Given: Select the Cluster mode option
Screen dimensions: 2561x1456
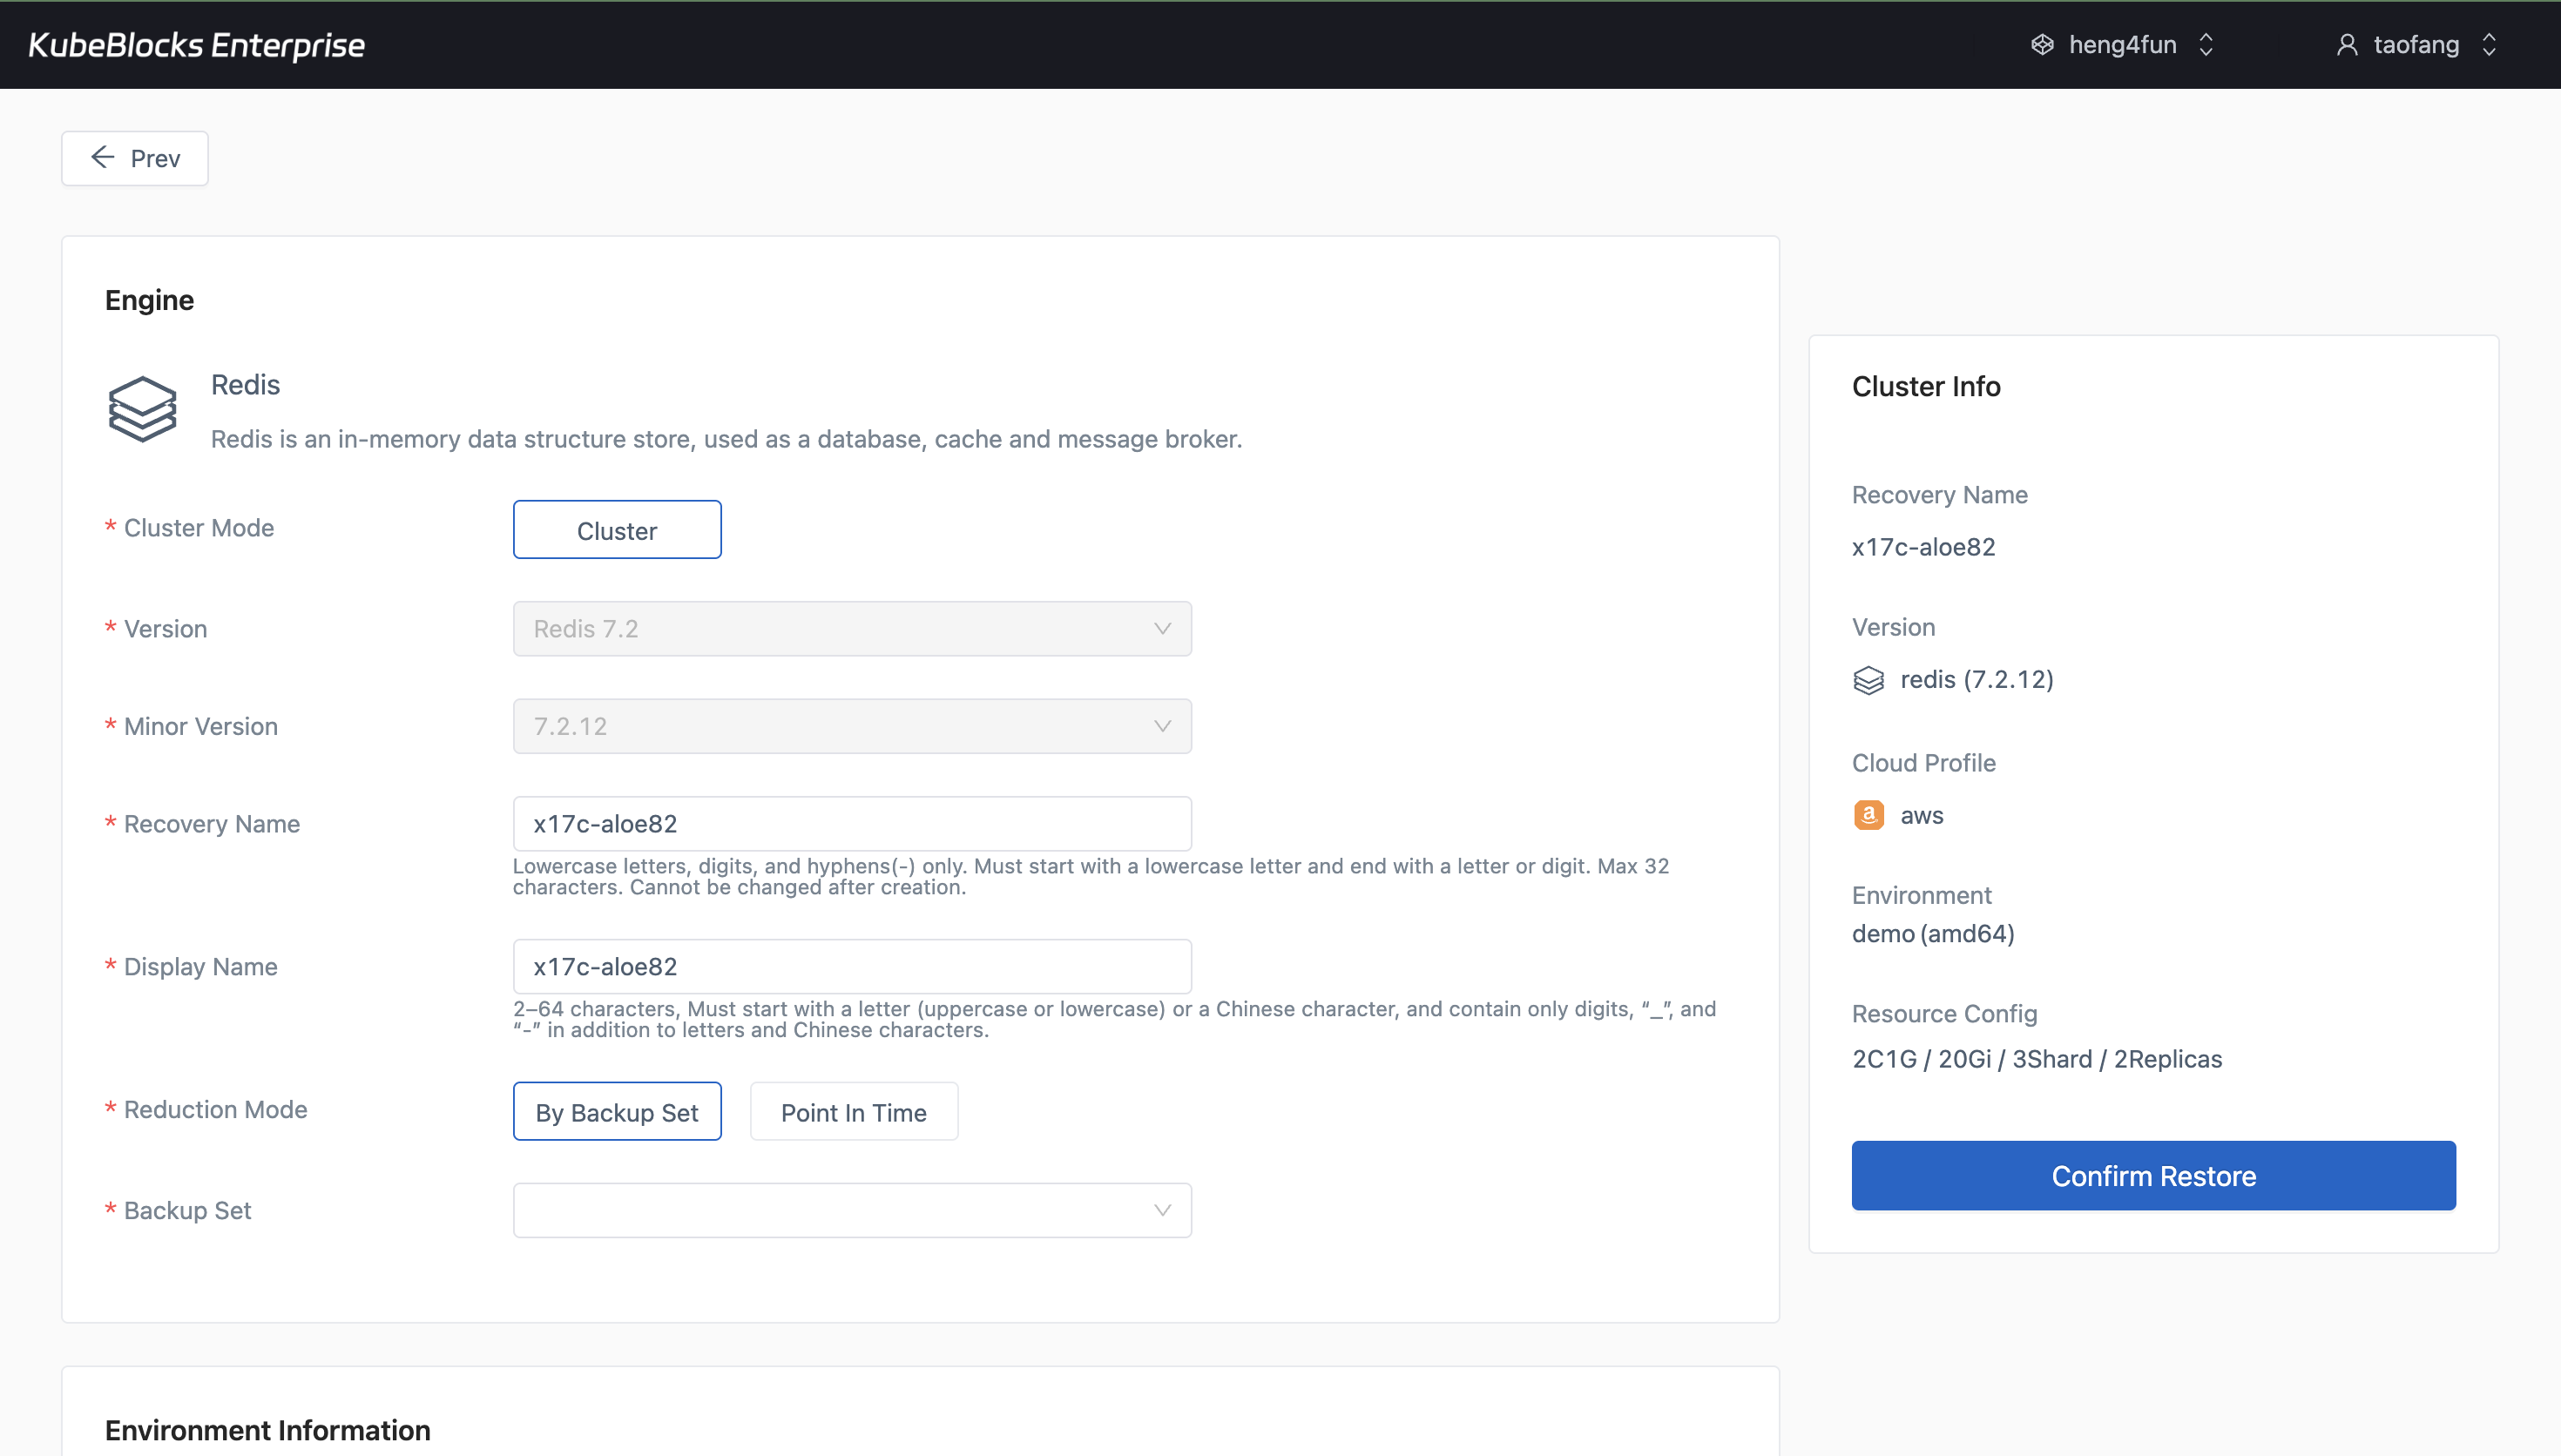Looking at the screenshot, I should (616, 529).
